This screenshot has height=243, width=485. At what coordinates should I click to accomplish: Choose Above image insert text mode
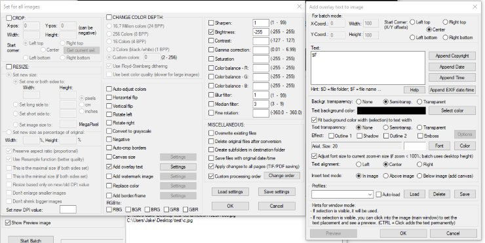point(386,176)
